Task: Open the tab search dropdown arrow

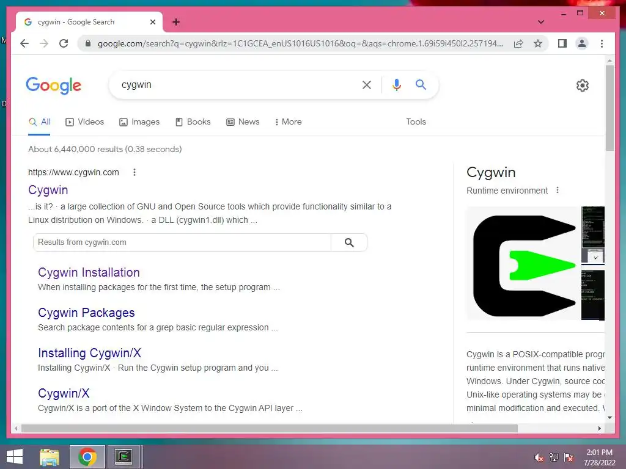Action: coord(540,22)
